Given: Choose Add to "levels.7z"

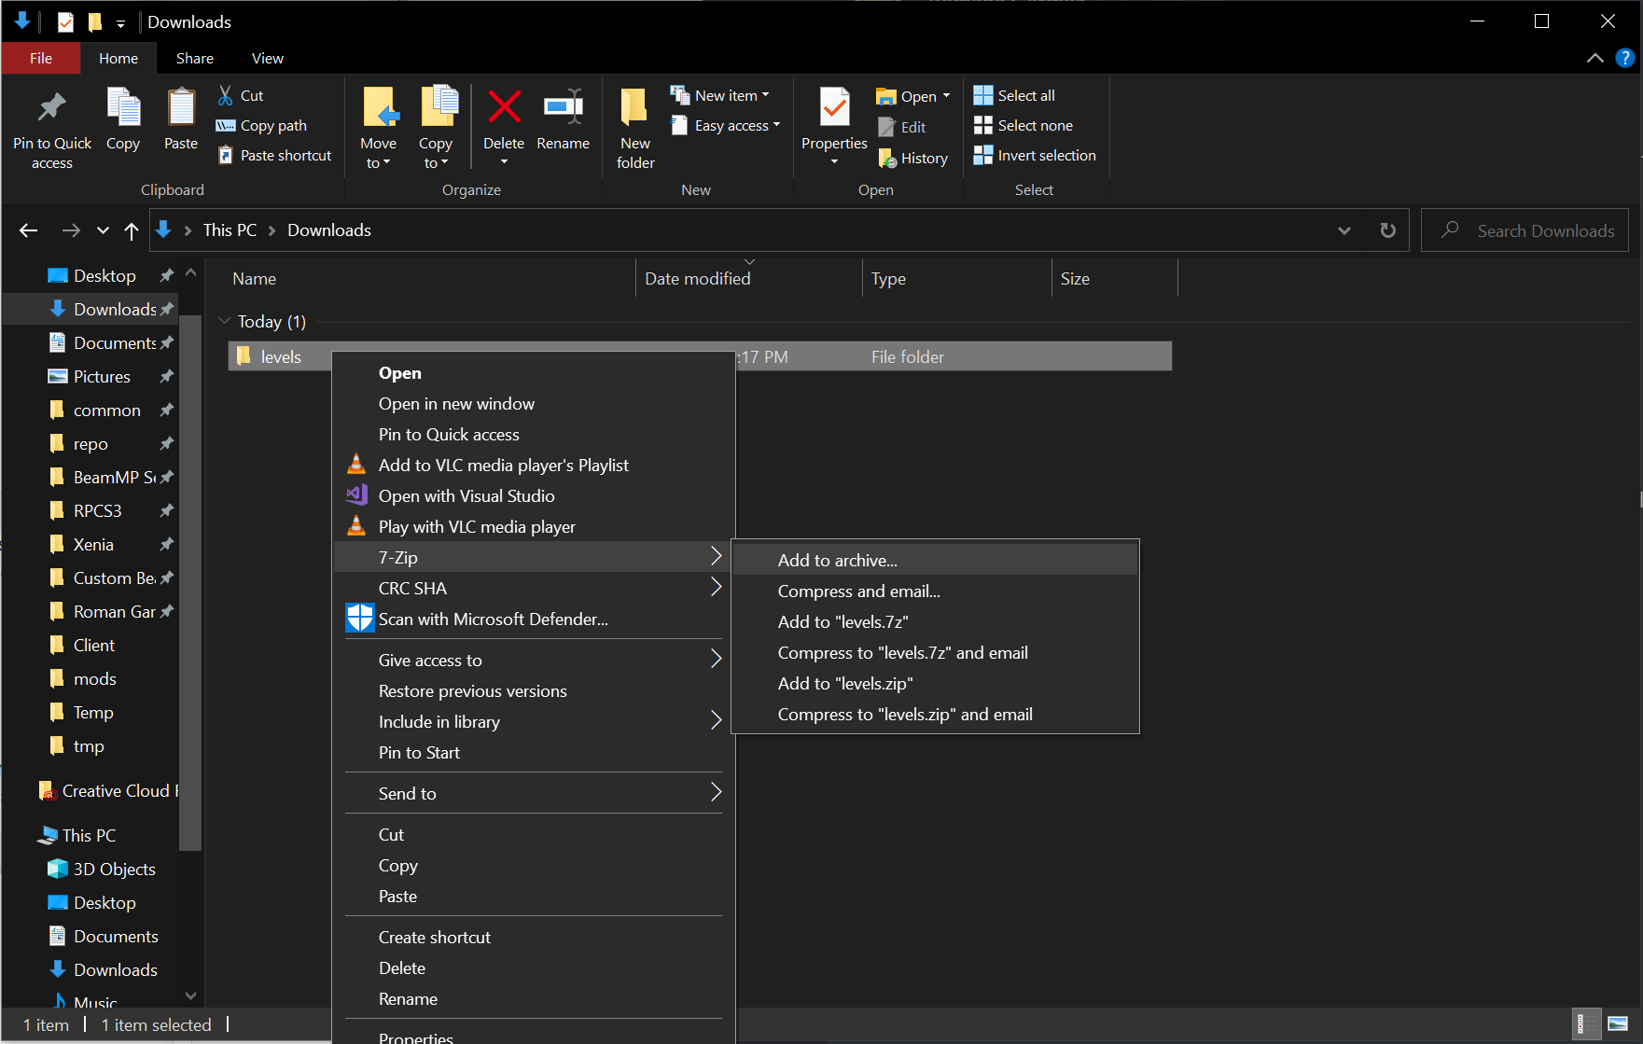Looking at the screenshot, I should tap(935, 622).
